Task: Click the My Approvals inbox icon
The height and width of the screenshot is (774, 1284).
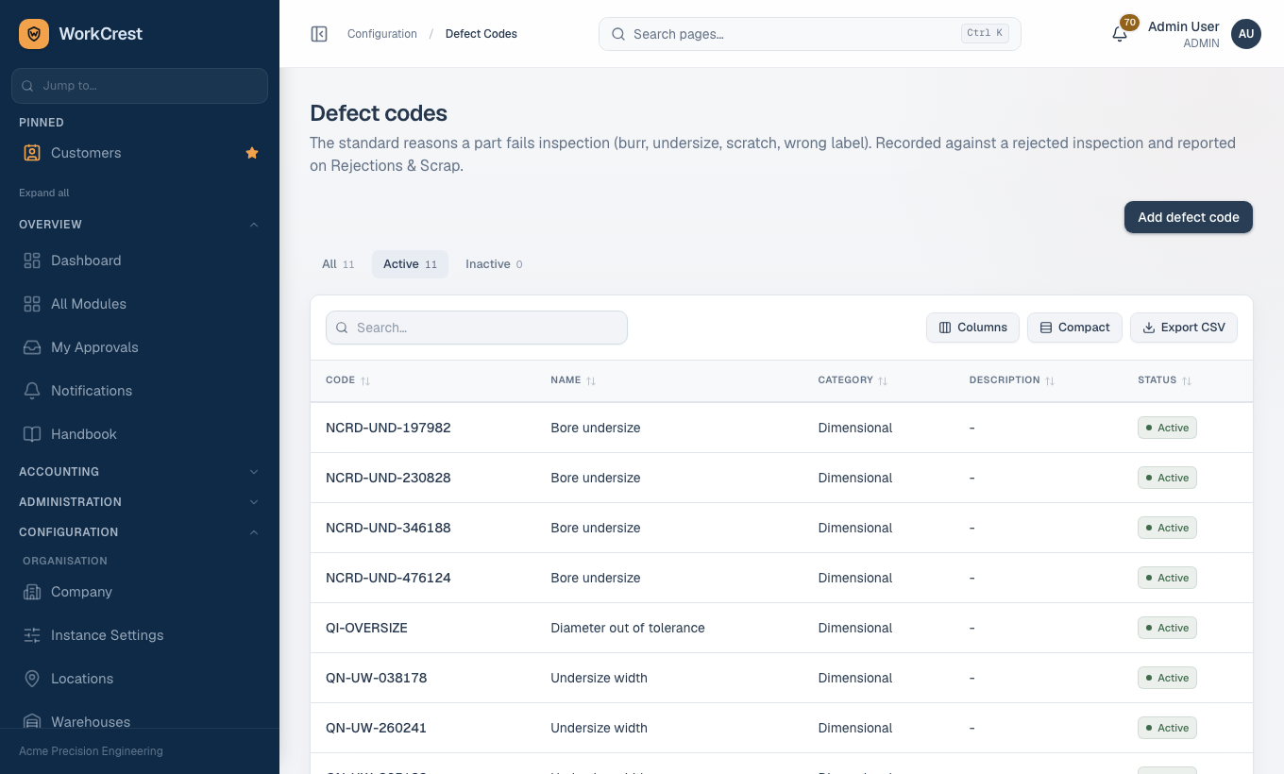Action: [32, 347]
